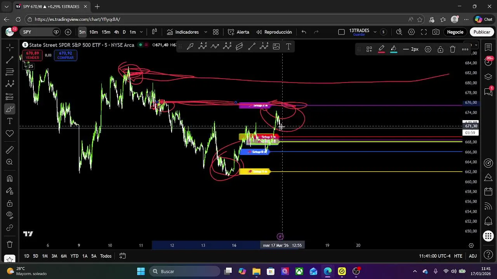Open indicator templates grid icon

click(216, 32)
